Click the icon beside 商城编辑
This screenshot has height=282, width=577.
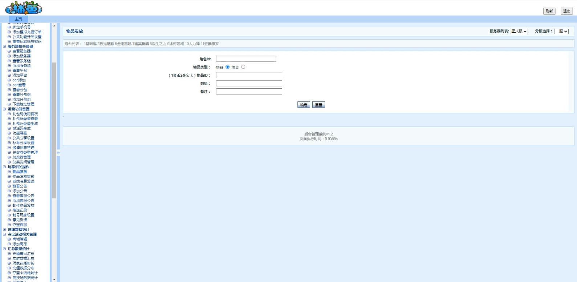click(x=9, y=239)
